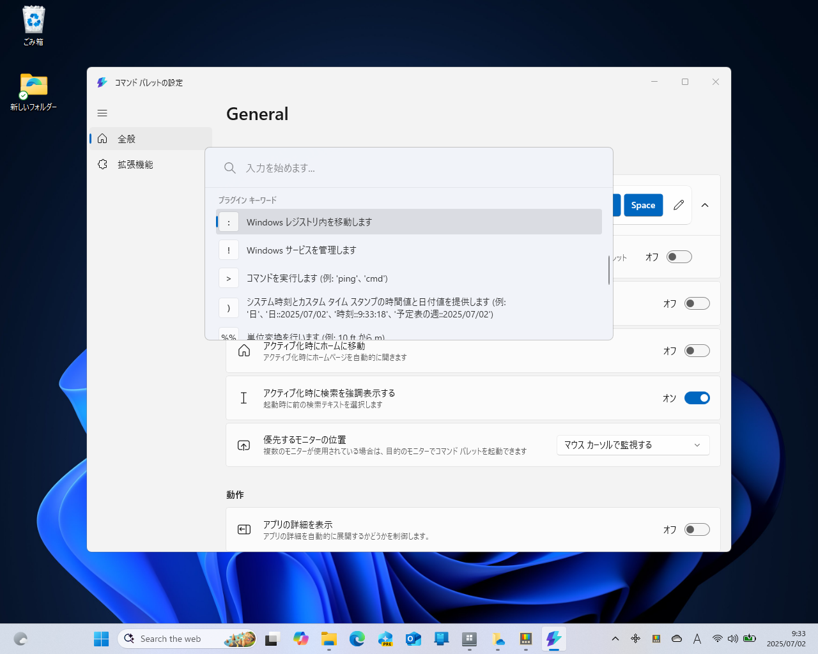Open Outlook from the taskbar
Screen dimensions: 818x654
pyautogui.click(x=413, y=639)
